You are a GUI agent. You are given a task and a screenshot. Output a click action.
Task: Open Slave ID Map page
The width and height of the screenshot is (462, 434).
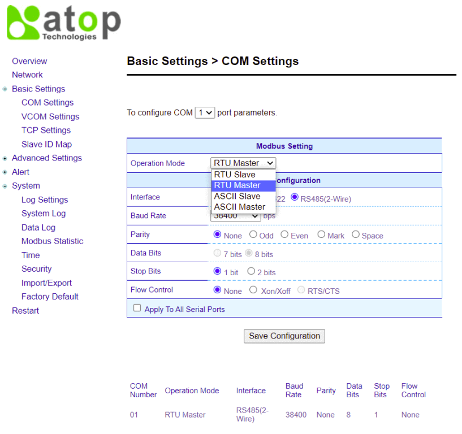click(46, 144)
